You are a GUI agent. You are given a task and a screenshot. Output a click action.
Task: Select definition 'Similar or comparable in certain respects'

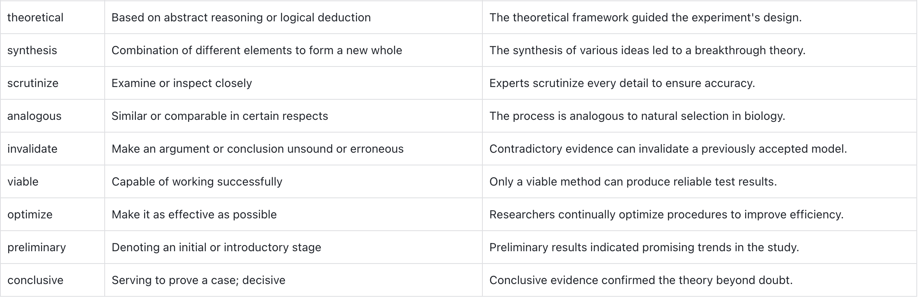click(220, 116)
